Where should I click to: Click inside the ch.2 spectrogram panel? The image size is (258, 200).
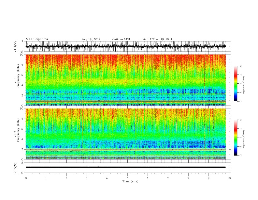click(x=125, y=134)
